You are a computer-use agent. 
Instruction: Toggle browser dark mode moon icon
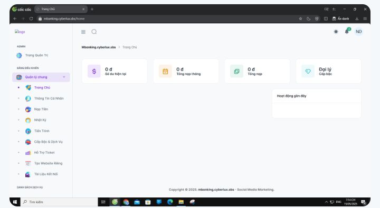[309, 18]
